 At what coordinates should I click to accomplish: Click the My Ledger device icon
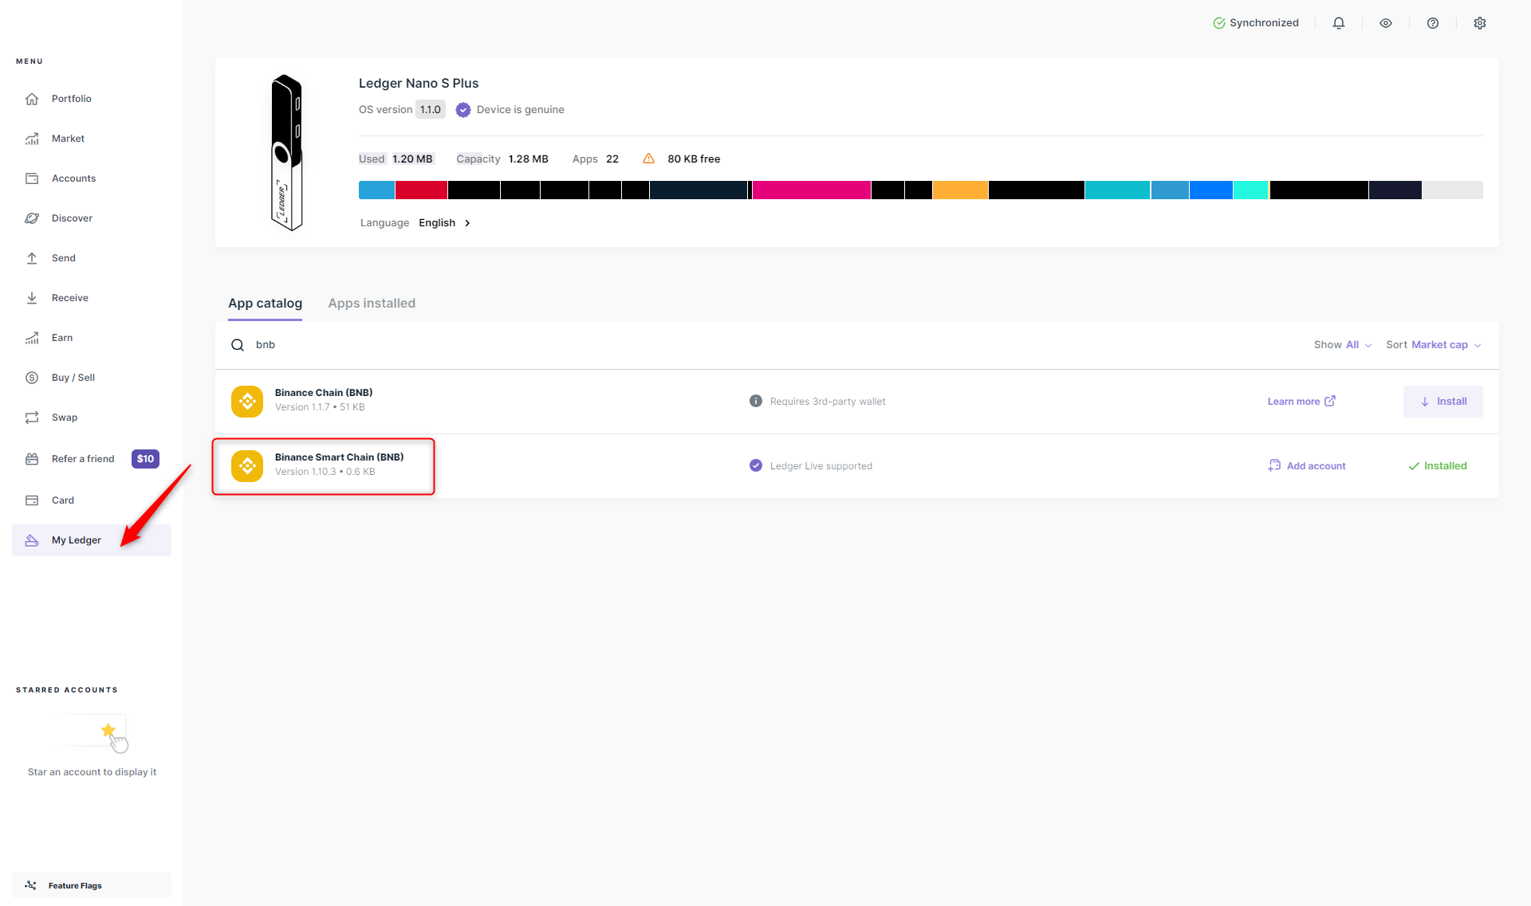(x=32, y=540)
